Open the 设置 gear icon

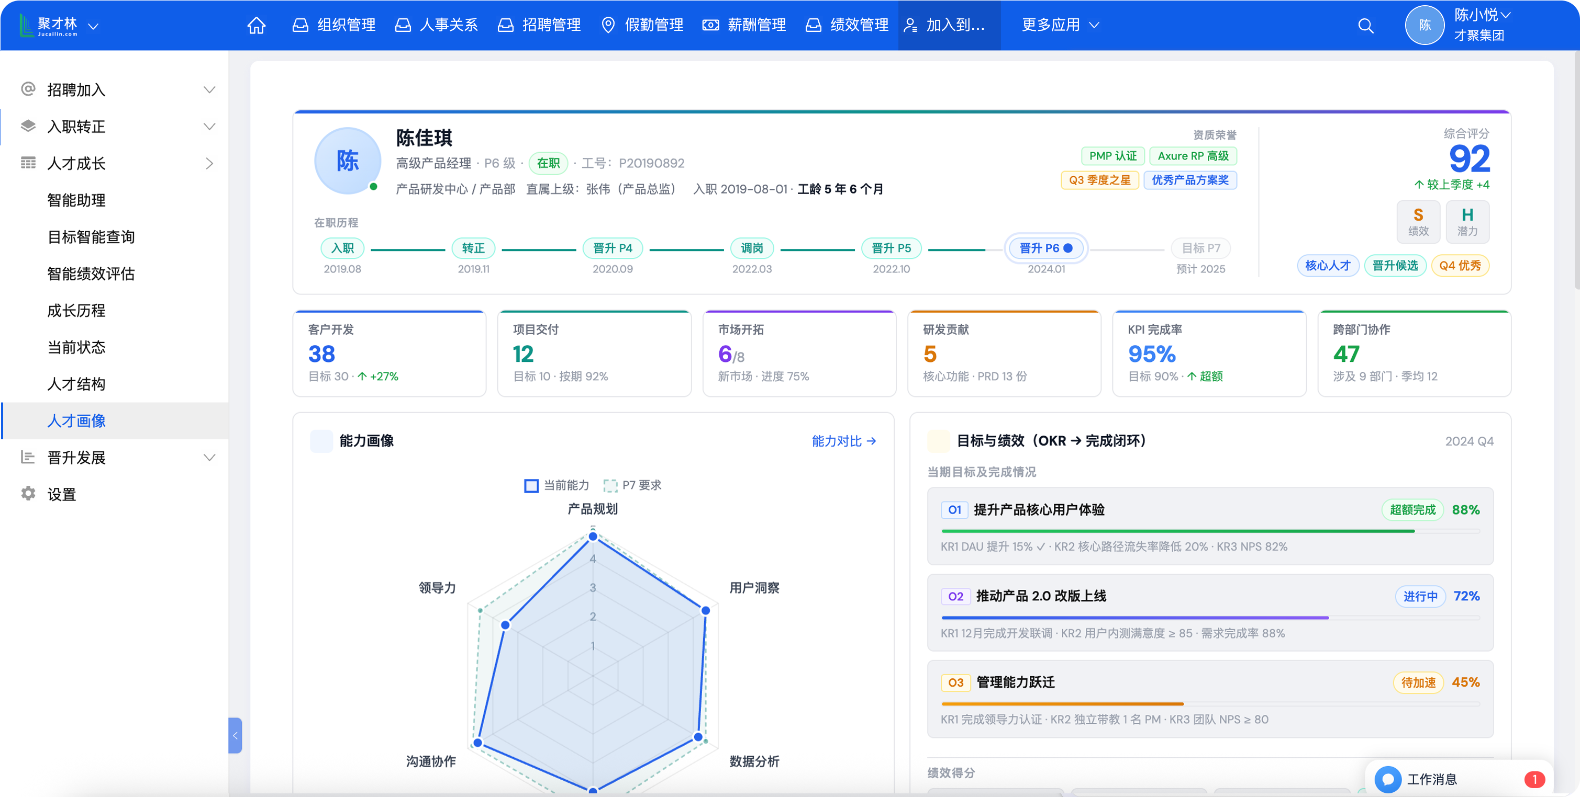pyautogui.click(x=28, y=494)
